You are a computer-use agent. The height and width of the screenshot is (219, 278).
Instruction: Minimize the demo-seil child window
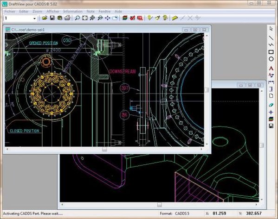point(186,30)
